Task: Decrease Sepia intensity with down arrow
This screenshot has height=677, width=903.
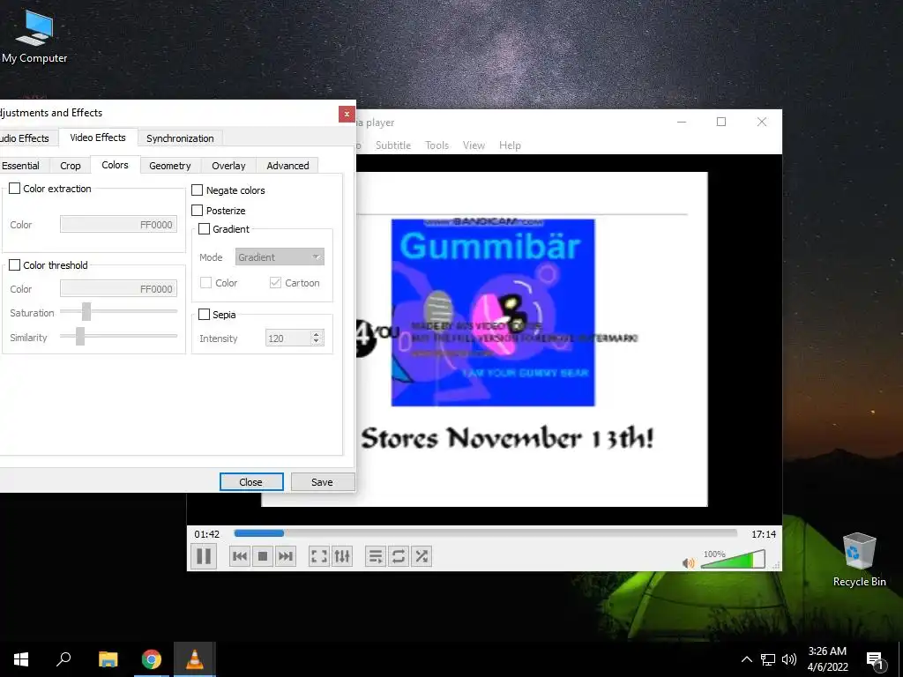Action: pyautogui.click(x=317, y=342)
